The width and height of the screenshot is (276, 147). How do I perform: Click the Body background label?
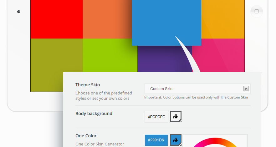pyautogui.click(x=94, y=114)
